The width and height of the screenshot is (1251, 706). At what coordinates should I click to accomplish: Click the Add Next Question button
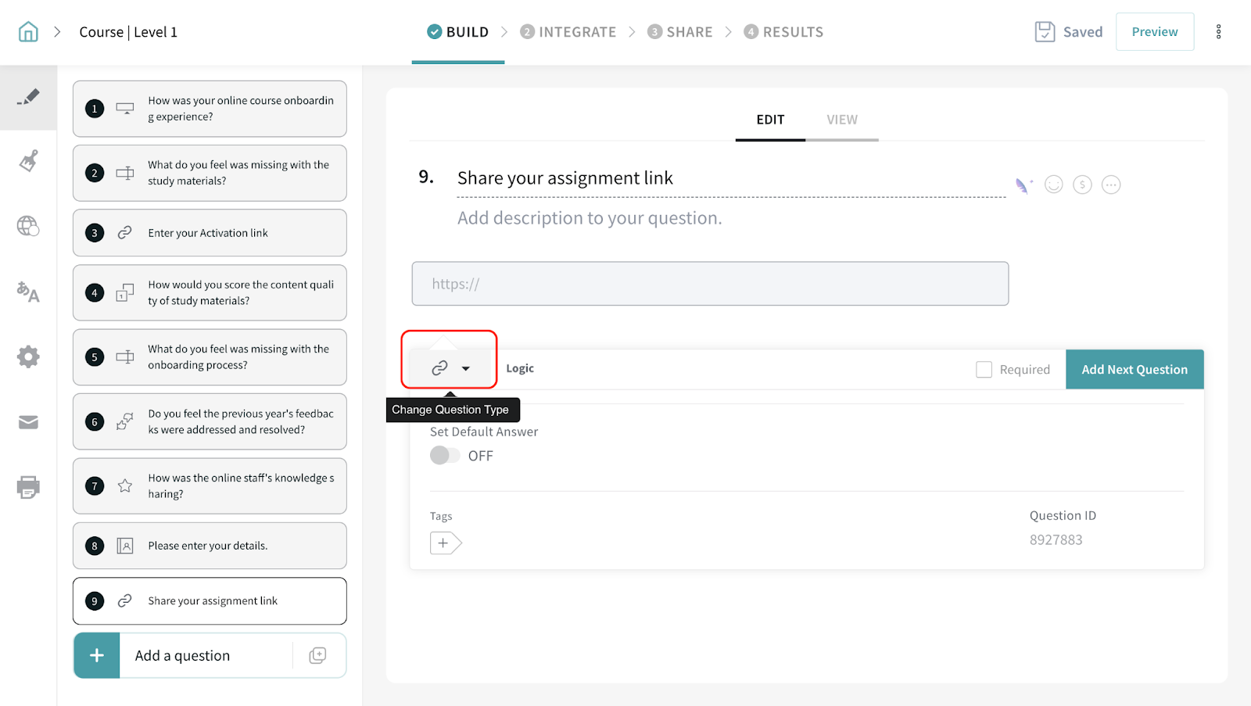1134,370
